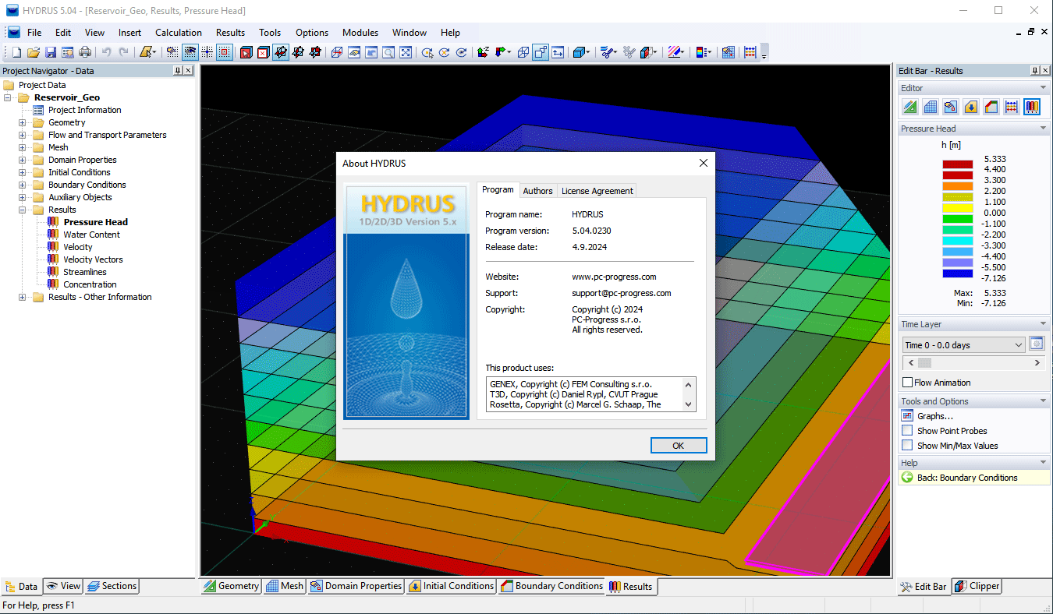Check Show Point Probes option

[907, 430]
